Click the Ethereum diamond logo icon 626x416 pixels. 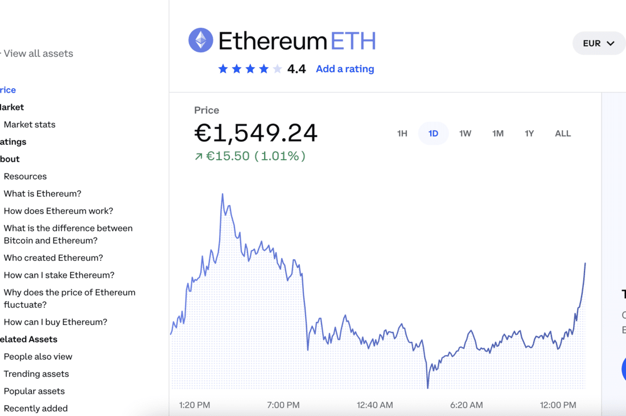[201, 40]
